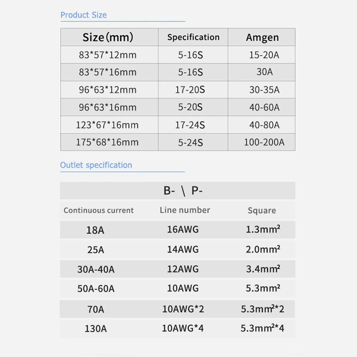This screenshot has height=357, width=357.
Task: Select the Specification column header
Action: point(193,37)
